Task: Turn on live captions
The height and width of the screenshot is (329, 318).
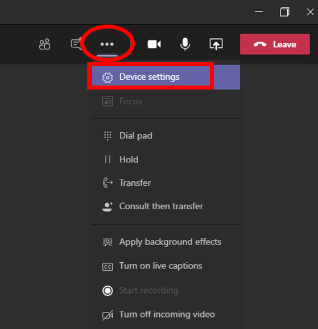Action: [166, 266]
